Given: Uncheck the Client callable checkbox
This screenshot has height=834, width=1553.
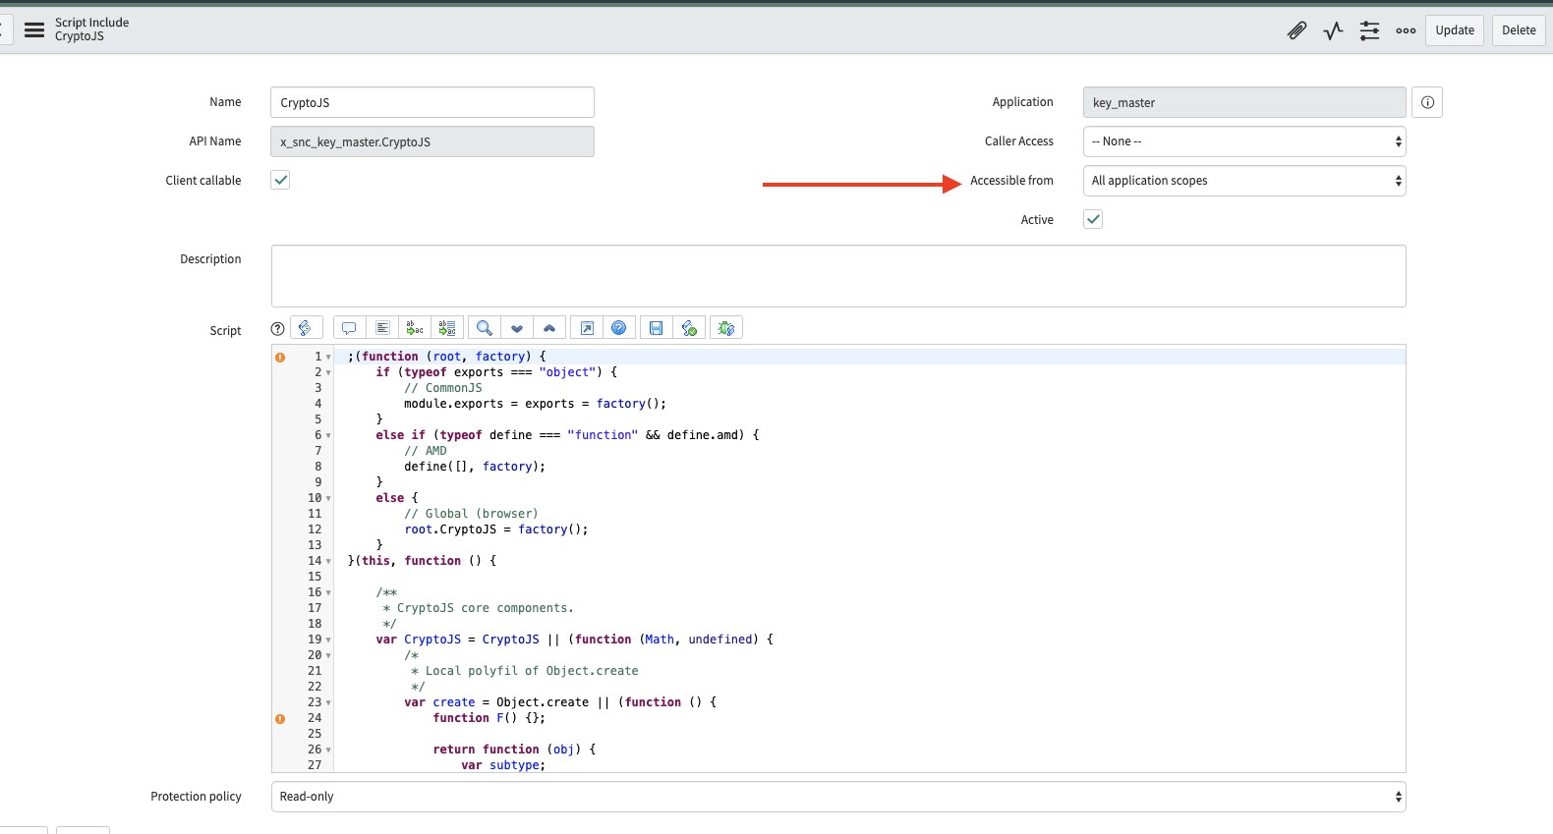Looking at the screenshot, I should [x=280, y=180].
